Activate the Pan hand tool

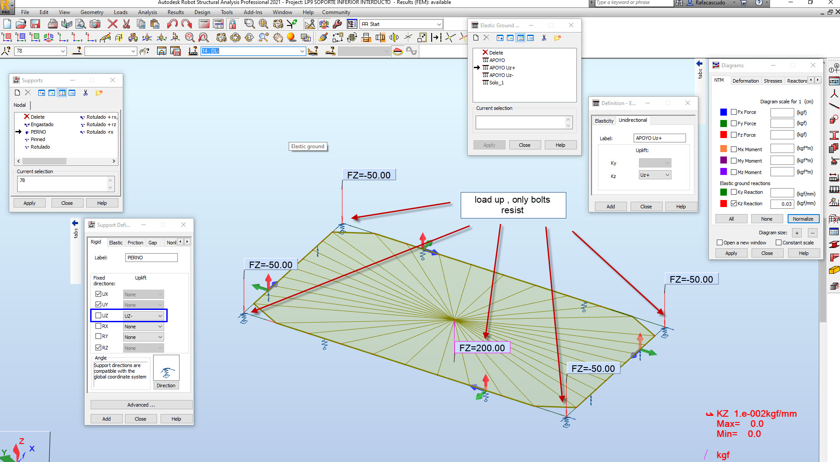click(x=278, y=38)
